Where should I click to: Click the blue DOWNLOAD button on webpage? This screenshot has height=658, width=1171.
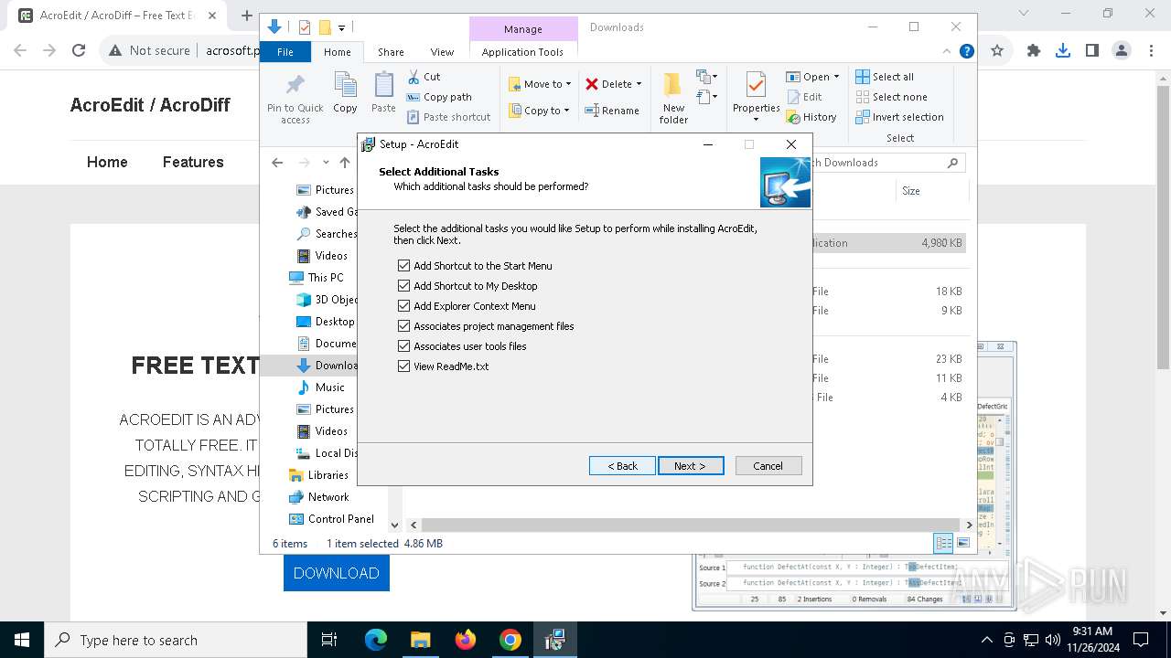[336, 573]
